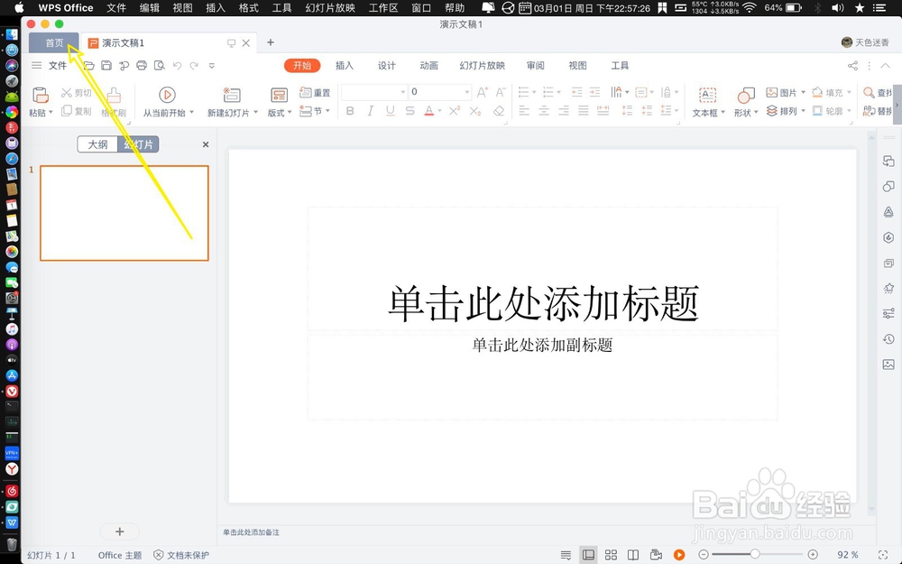Select slide 1 thumbnail in the pane
The height and width of the screenshot is (564, 902).
tap(124, 213)
